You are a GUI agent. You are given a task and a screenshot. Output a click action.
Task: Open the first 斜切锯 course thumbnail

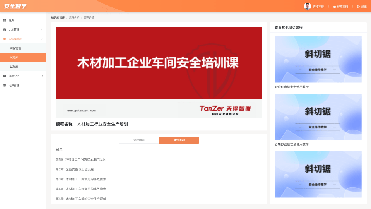318,59
